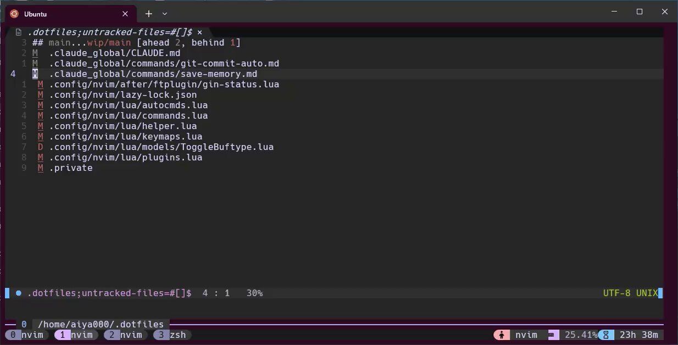Select .config/nvim/lua/keymaps.lua entry

click(125, 137)
